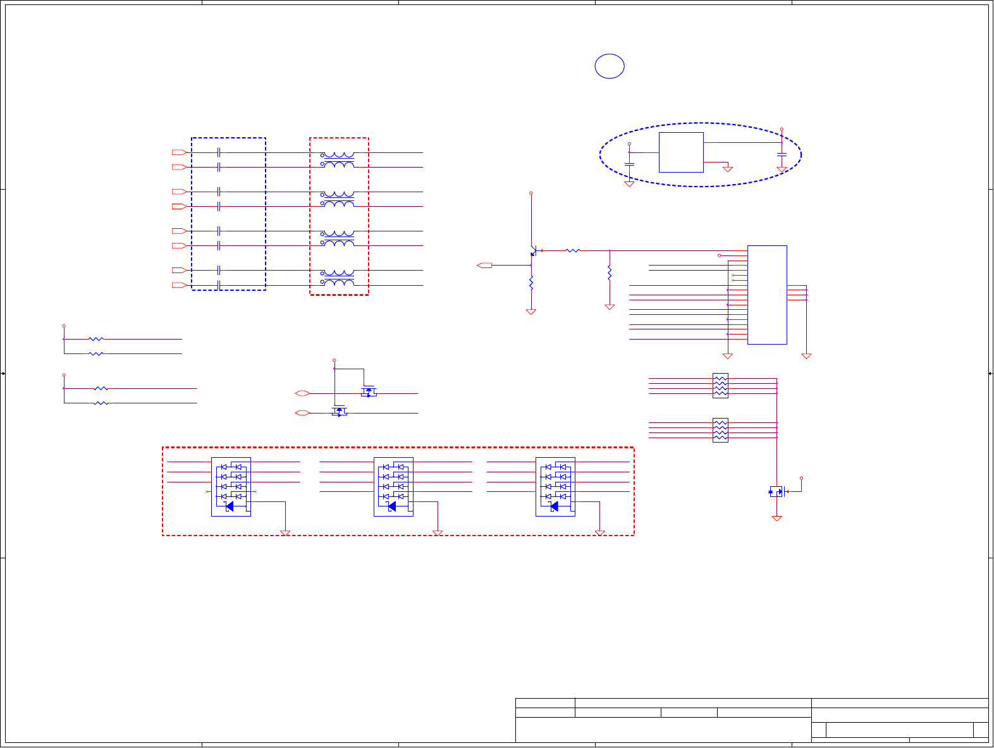The image size is (994, 748).
Task: Click bidirectional port left of upper MOSFET
Action: coord(302,393)
